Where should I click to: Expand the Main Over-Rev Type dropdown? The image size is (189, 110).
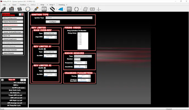click(50, 33)
